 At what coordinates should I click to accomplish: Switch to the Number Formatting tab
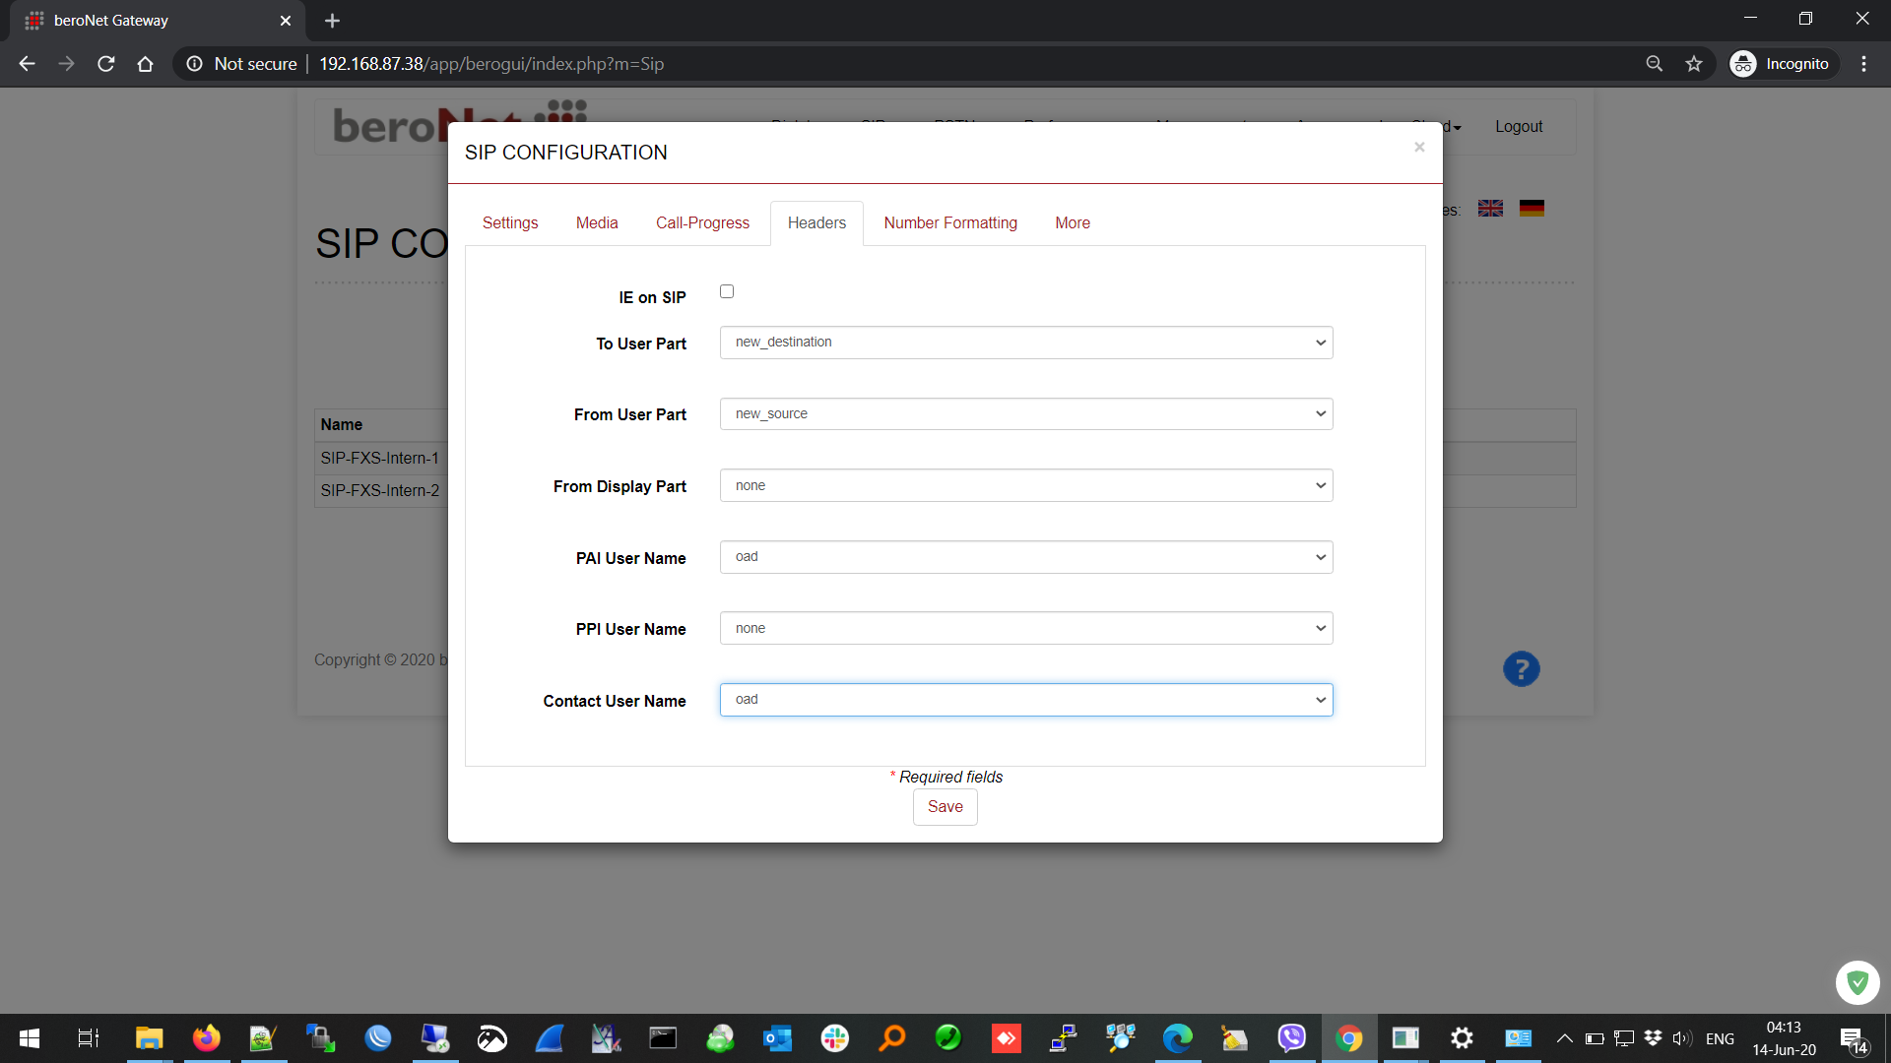pos(949,223)
